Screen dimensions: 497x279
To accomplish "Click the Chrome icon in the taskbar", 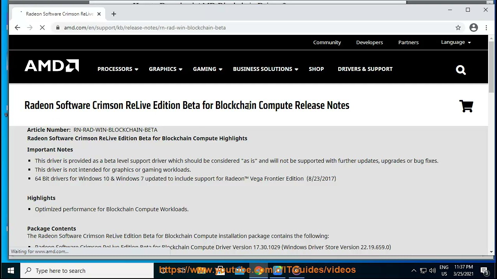I will point(258,270).
